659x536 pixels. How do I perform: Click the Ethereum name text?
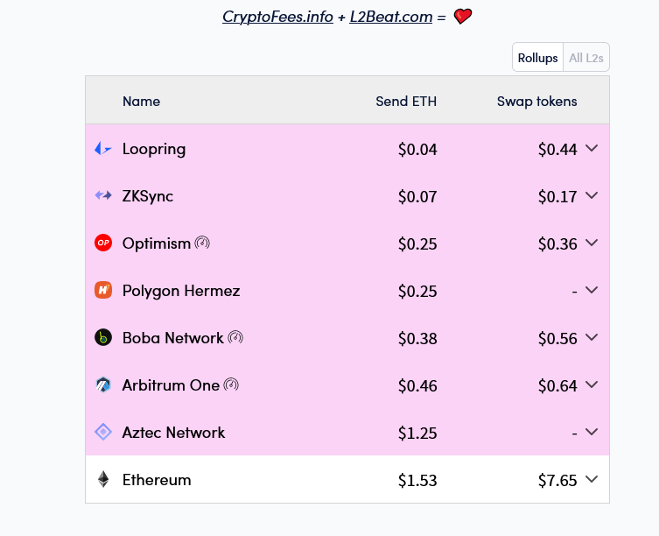point(157,480)
